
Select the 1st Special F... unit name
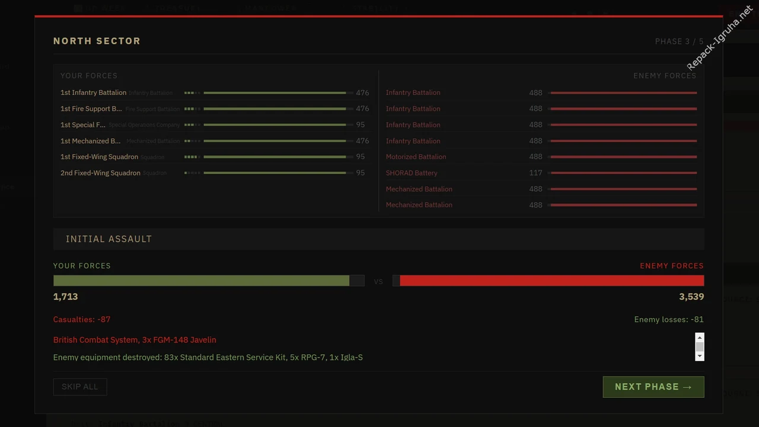(x=82, y=125)
